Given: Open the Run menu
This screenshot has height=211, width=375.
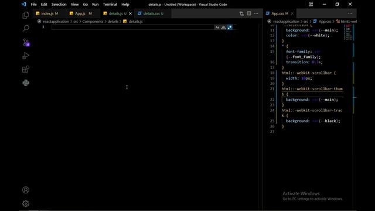Looking at the screenshot, I should coord(95,4).
